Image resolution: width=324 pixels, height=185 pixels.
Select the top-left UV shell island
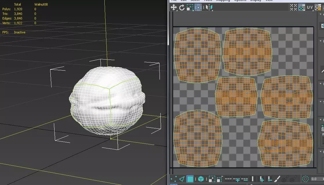198,55
